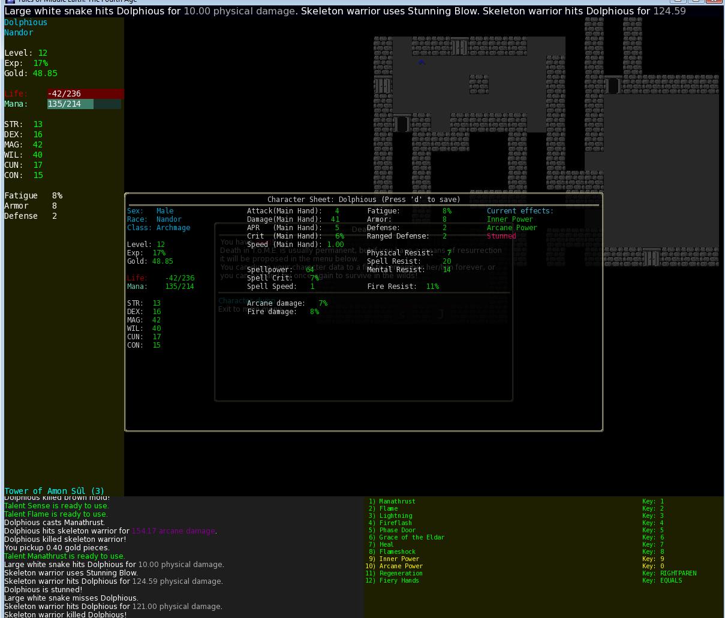
Task: Click the 'Spell Resist: 20' line
Action: click(409, 261)
